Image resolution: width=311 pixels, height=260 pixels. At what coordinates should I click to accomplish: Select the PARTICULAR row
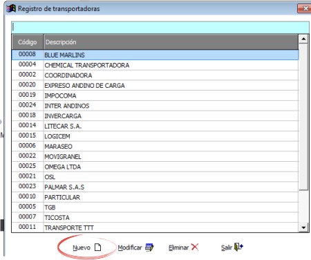(155, 197)
